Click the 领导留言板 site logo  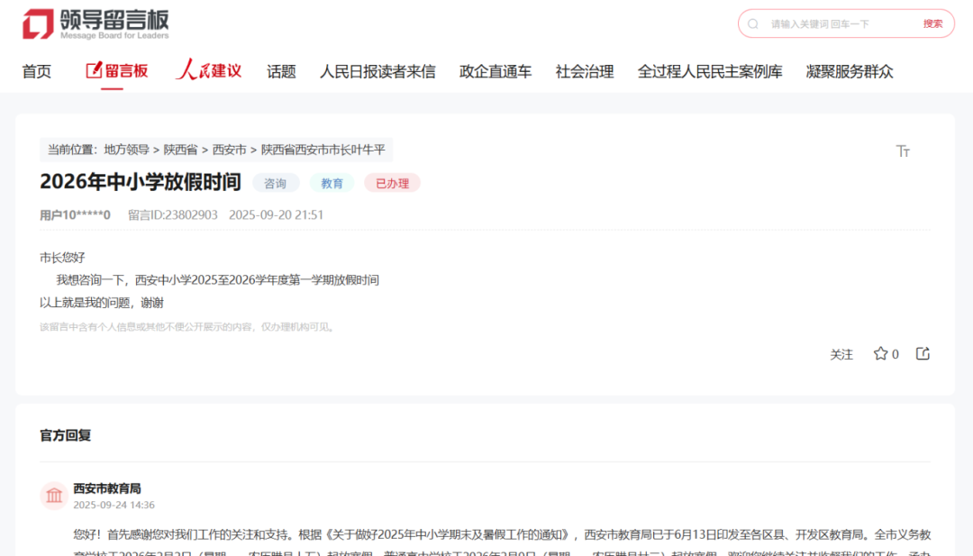95,24
